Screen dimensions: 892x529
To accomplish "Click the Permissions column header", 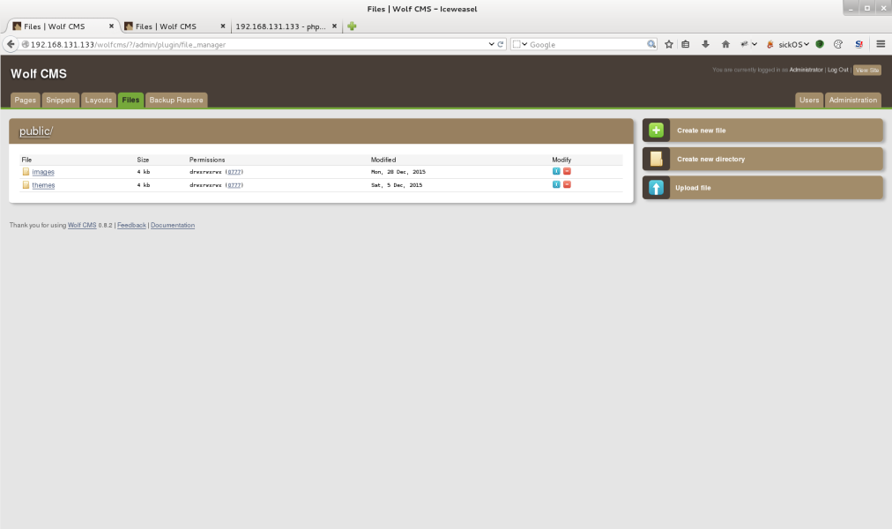I will pos(207,160).
